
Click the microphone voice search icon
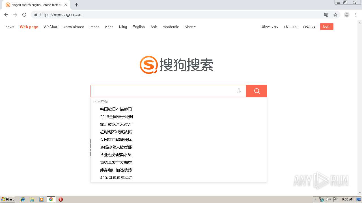tap(239, 91)
